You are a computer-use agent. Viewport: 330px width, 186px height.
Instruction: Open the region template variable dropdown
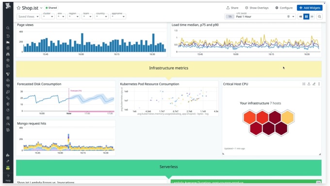[74, 16]
